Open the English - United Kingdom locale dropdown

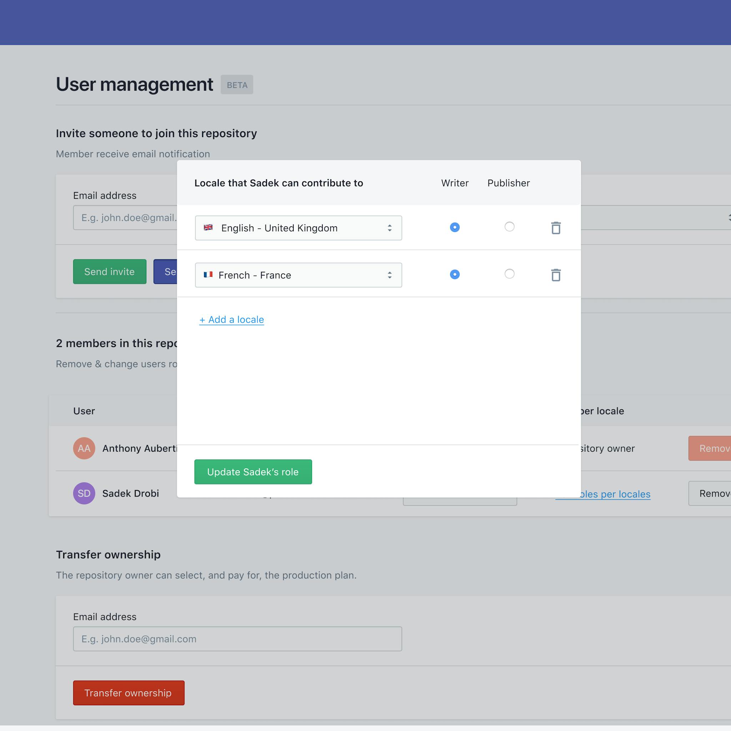[298, 228]
